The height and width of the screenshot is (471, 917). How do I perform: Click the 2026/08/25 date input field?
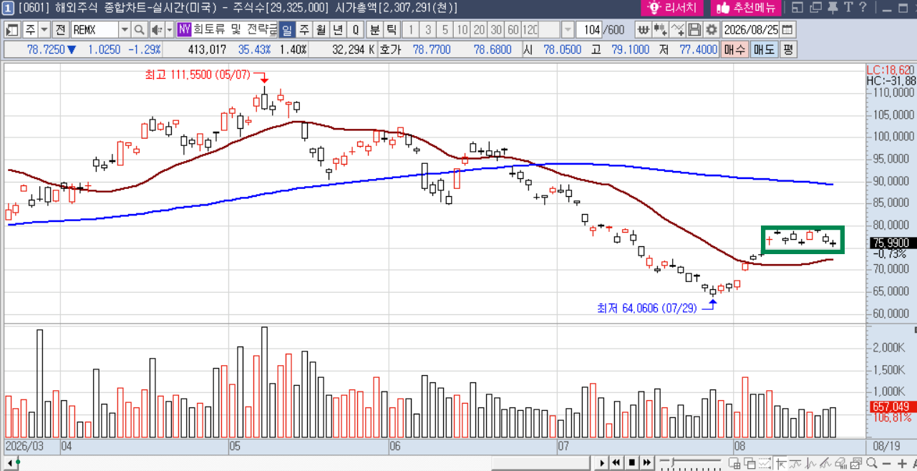click(751, 30)
